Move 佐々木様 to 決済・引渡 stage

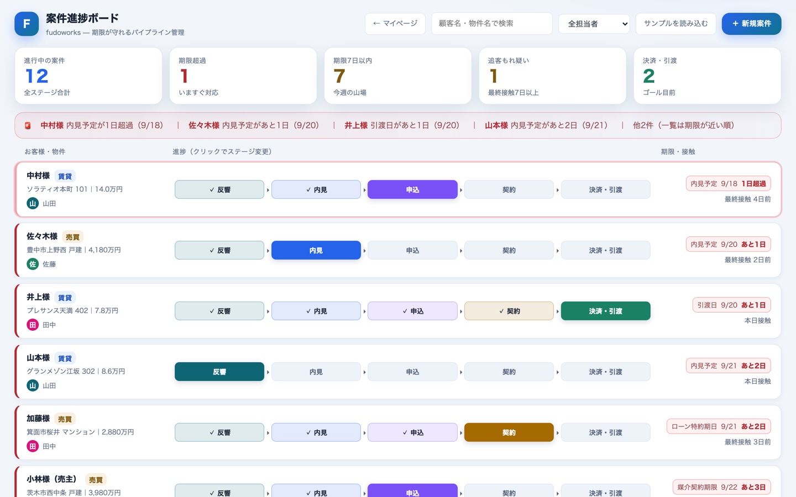[x=606, y=250]
